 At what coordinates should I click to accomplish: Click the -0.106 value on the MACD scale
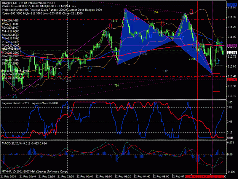230,172
